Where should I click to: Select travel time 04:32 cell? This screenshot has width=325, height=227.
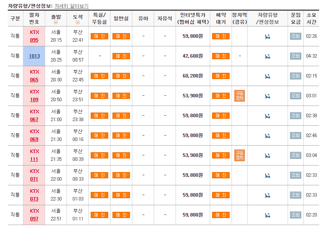coord(311,56)
